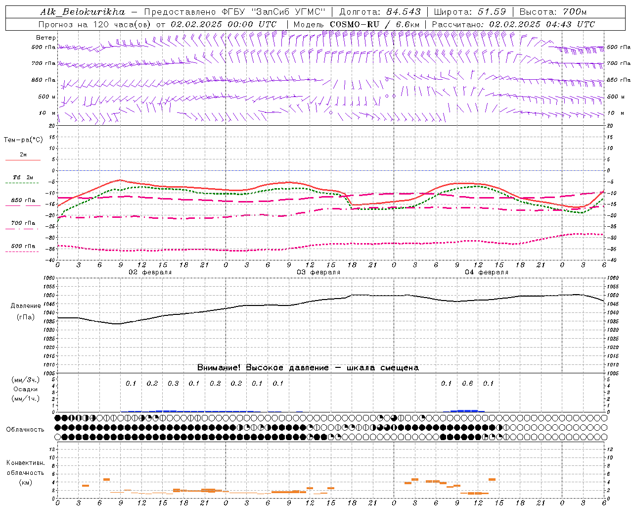Click the 04 февраля date label
This screenshot has width=633, height=507.
487,272
